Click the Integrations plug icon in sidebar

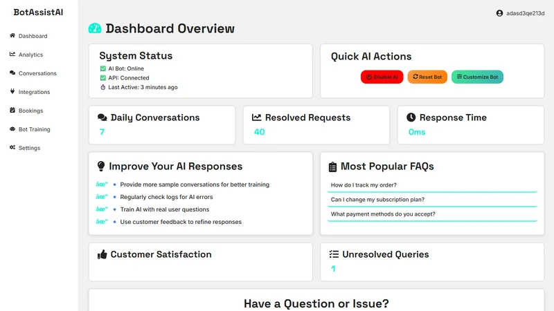click(12, 91)
